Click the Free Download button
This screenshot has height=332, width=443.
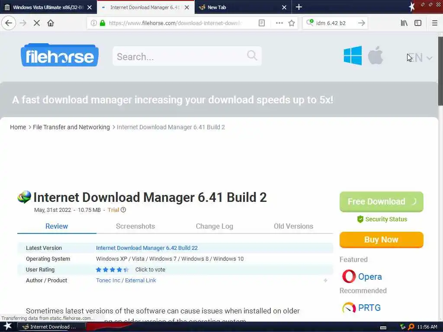[381, 201]
